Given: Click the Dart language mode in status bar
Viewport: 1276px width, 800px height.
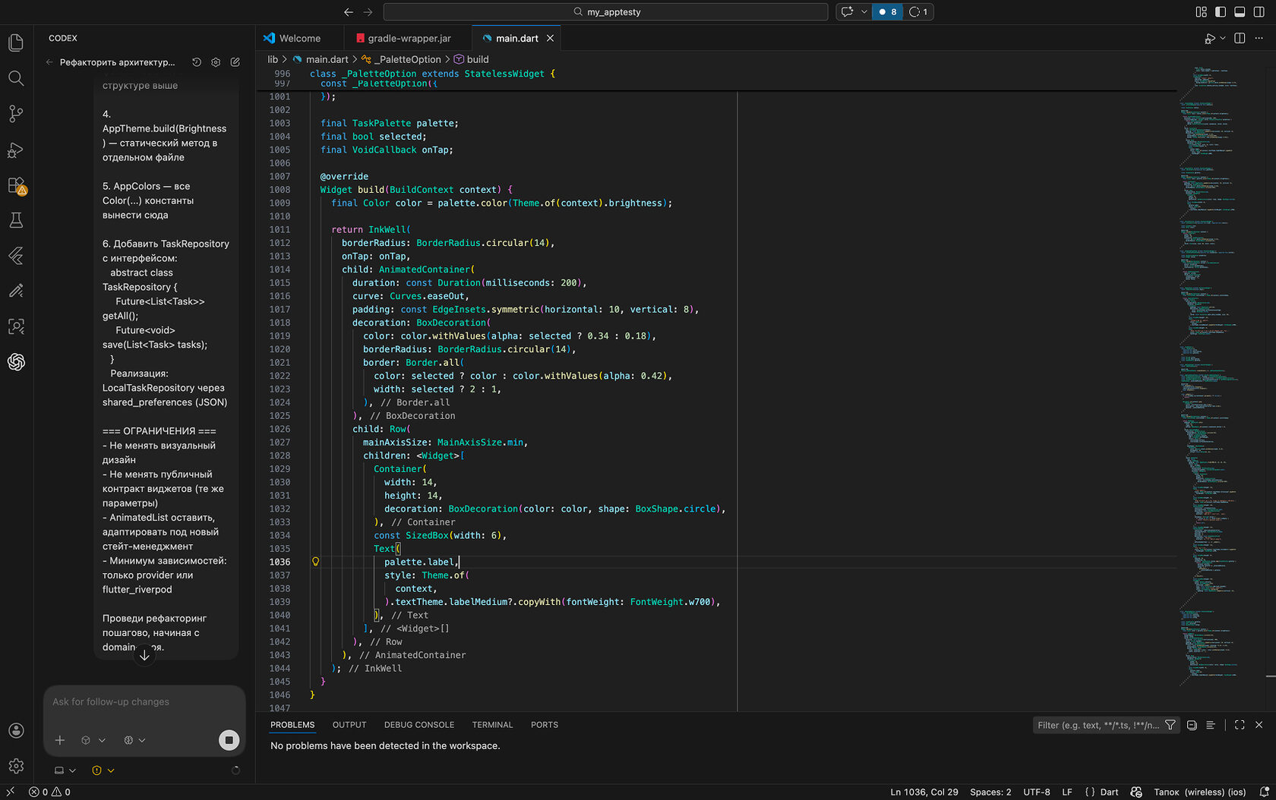Looking at the screenshot, I should pyautogui.click(x=1109, y=792).
